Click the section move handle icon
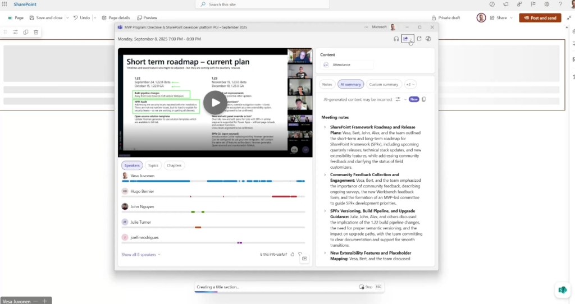The width and height of the screenshot is (575, 304). (x=5, y=32)
